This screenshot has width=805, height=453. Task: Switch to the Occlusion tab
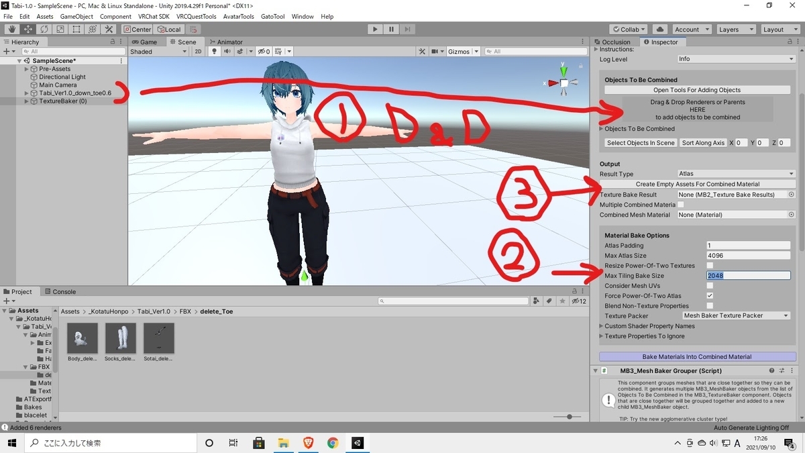(x=612, y=42)
